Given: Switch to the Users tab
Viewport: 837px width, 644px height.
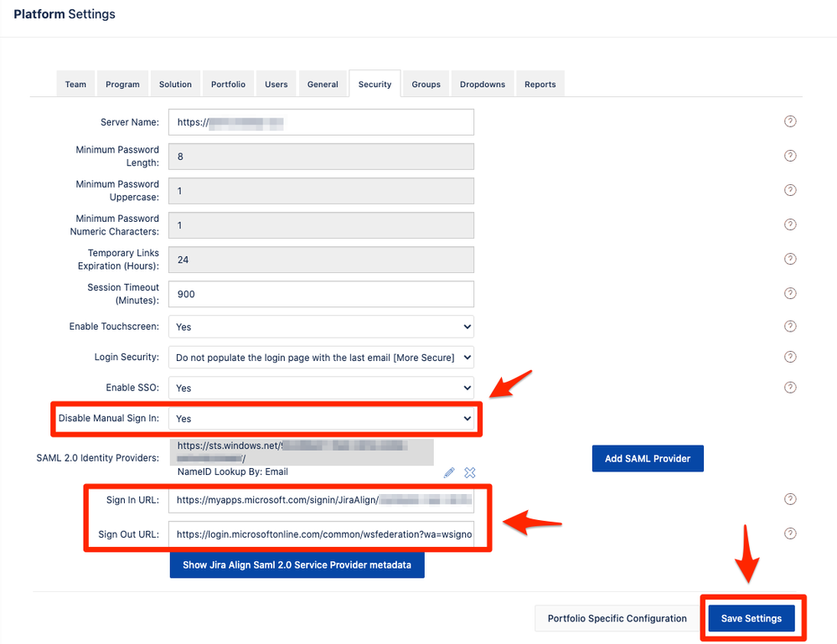Looking at the screenshot, I should [x=276, y=85].
